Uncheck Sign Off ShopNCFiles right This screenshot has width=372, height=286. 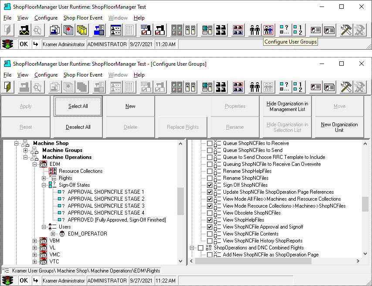click(x=210, y=185)
